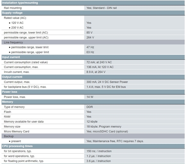Select 'Memory available for user data' label
This screenshot has height=164, width=186.
click(24, 121)
